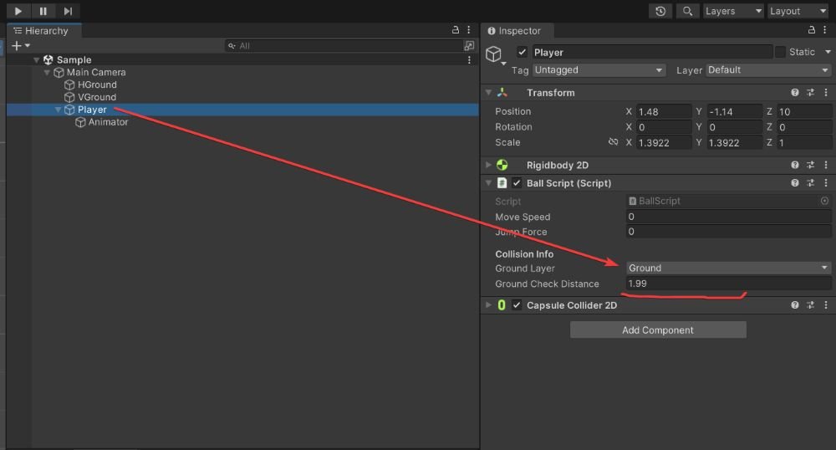Select the HGround object
This screenshot has width=836, height=450.
point(90,84)
